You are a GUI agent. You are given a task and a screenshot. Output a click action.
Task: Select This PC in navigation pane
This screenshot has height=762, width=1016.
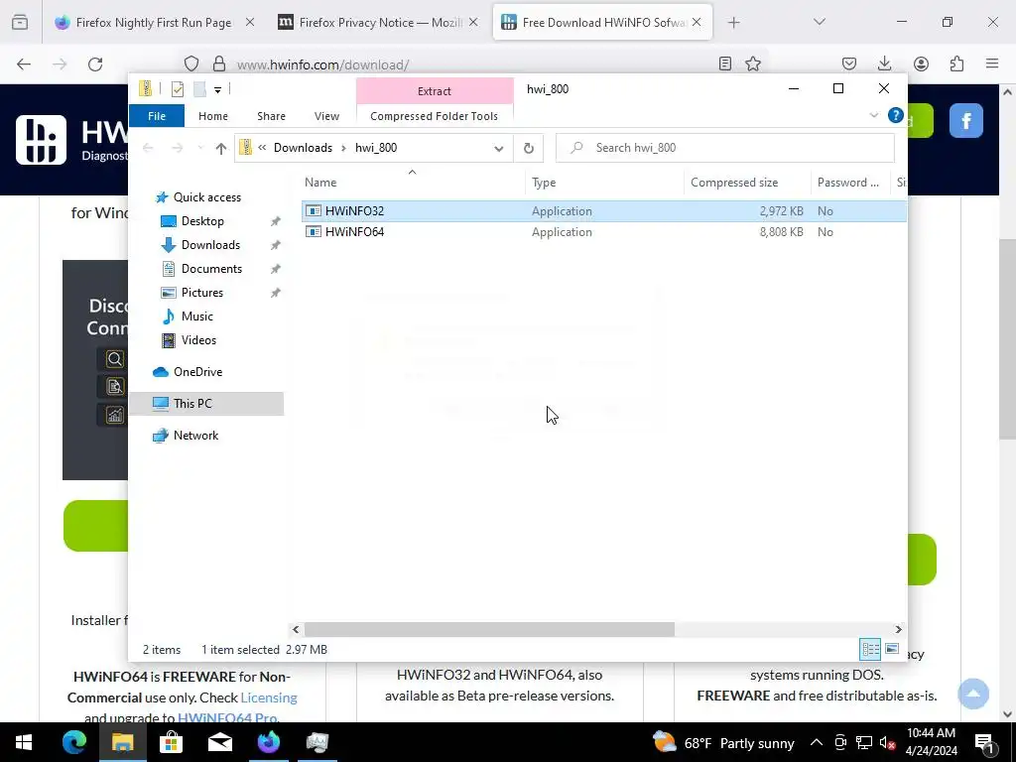206,404
